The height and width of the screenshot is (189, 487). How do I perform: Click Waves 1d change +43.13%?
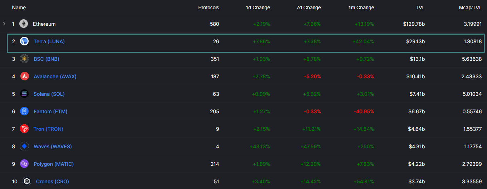click(x=260, y=146)
